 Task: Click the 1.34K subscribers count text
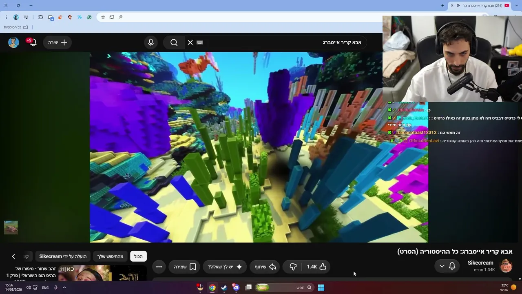[484, 270]
